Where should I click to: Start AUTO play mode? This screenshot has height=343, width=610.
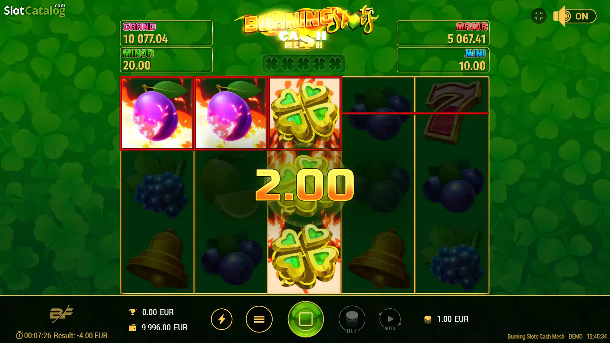390,320
